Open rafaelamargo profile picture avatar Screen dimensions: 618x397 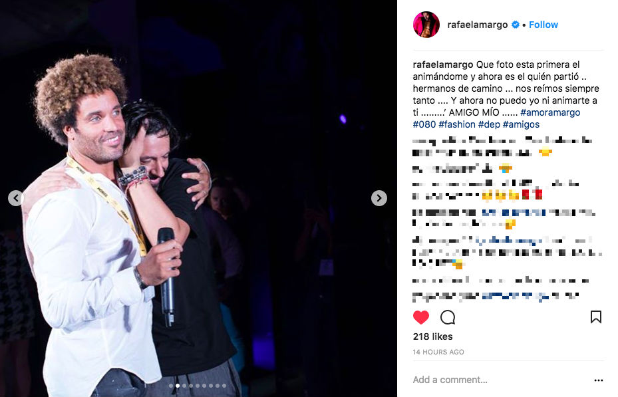426,25
